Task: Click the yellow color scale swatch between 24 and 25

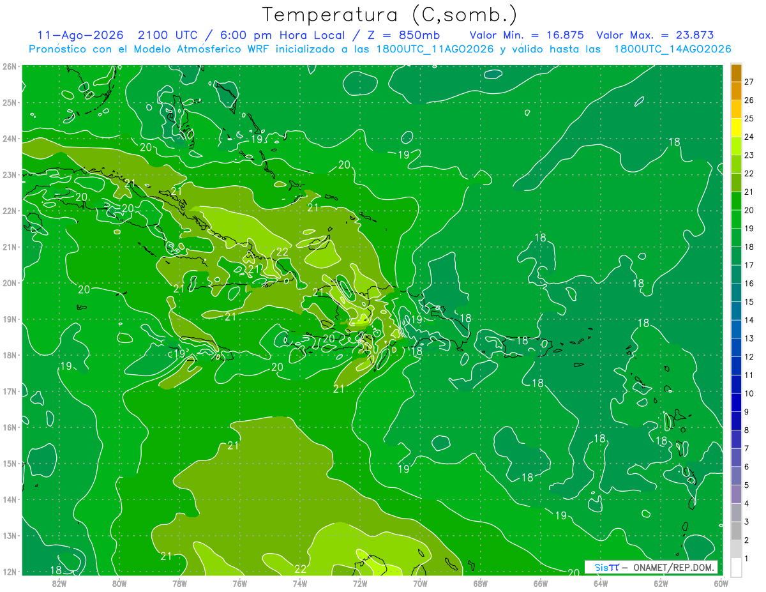Action: (x=736, y=127)
